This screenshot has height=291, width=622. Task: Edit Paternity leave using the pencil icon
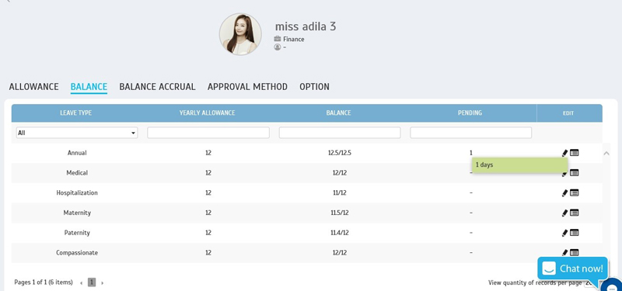pos(565,233)
